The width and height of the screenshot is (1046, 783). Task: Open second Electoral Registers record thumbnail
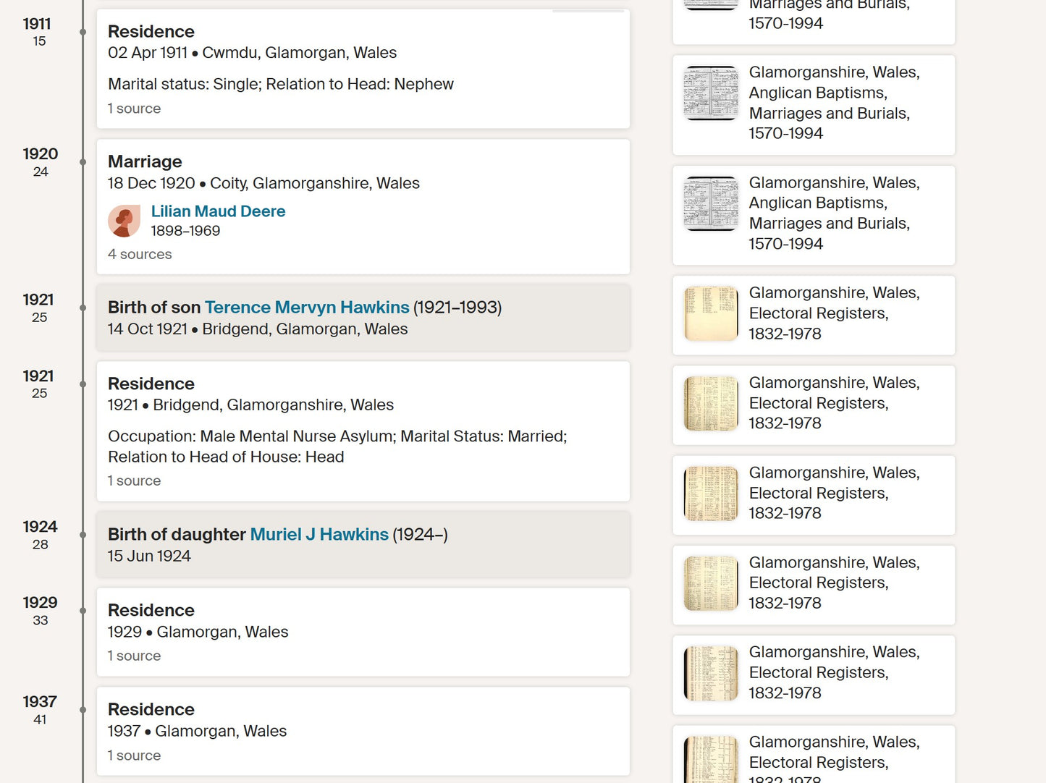pos(711,404)
